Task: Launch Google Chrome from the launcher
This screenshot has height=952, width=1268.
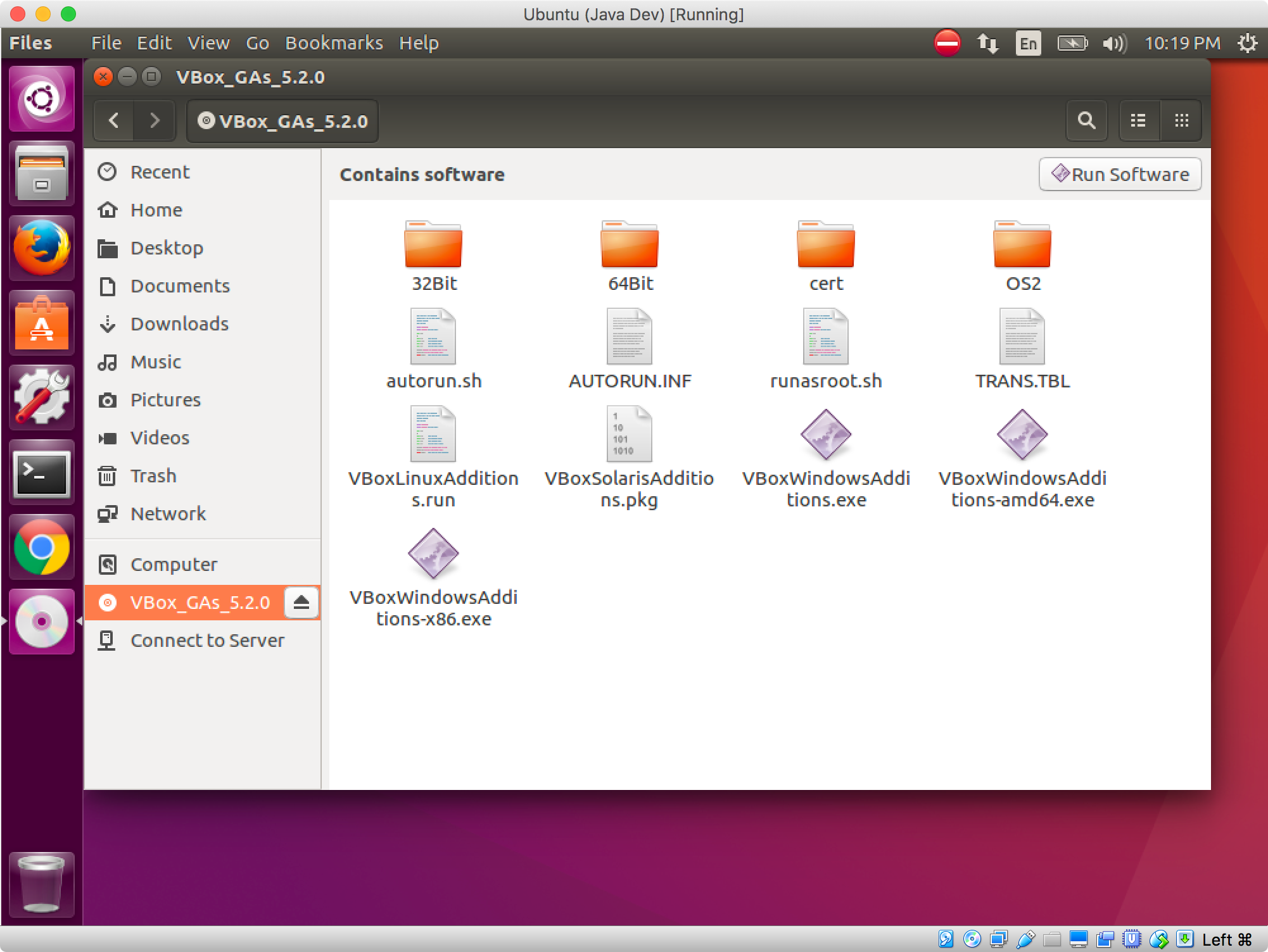Action: point(42,547)
